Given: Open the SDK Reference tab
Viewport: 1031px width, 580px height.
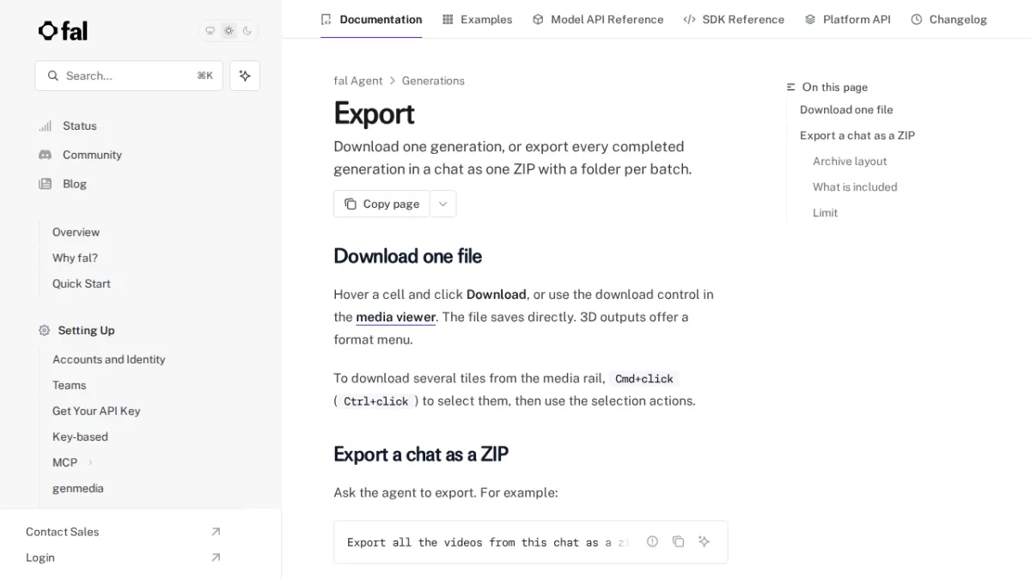Looking at the screenshot, I should (734, 19).
